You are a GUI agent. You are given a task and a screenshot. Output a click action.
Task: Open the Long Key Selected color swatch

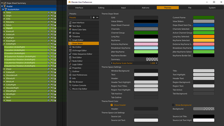pos(204,36)
